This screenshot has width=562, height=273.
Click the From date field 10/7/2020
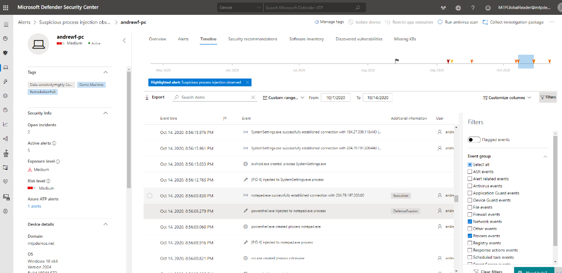336,98
